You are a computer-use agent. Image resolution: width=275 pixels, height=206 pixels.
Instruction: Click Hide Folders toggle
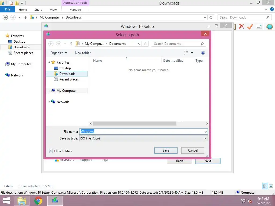coord(60,151)
